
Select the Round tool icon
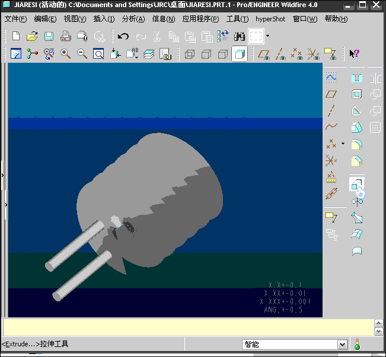[x=357, y=144]
